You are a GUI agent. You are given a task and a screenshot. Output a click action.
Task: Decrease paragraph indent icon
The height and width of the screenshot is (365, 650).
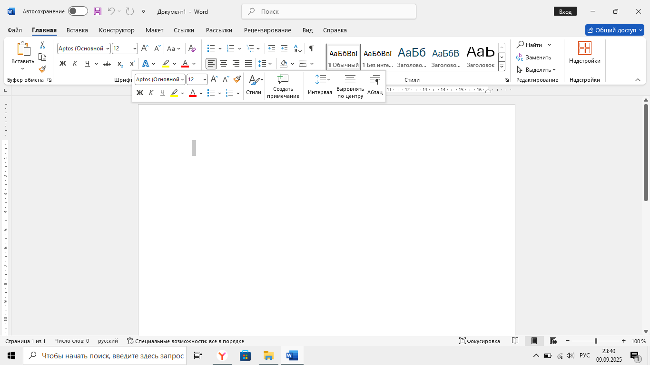point(272,48)
